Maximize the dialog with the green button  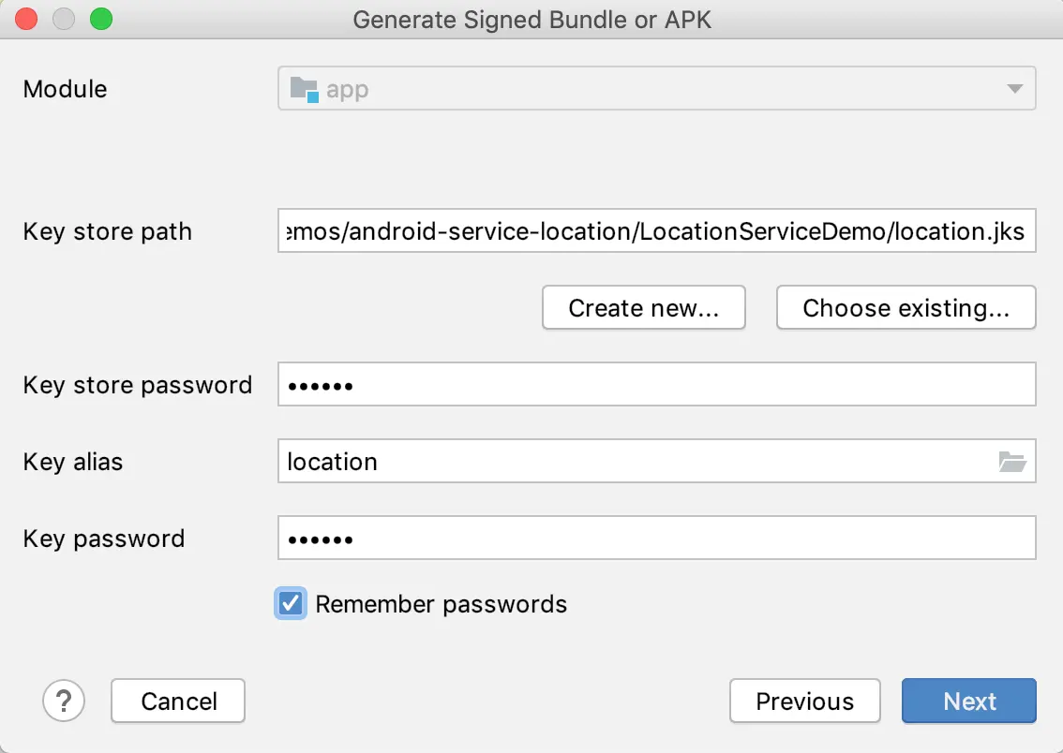pos(100,19)
